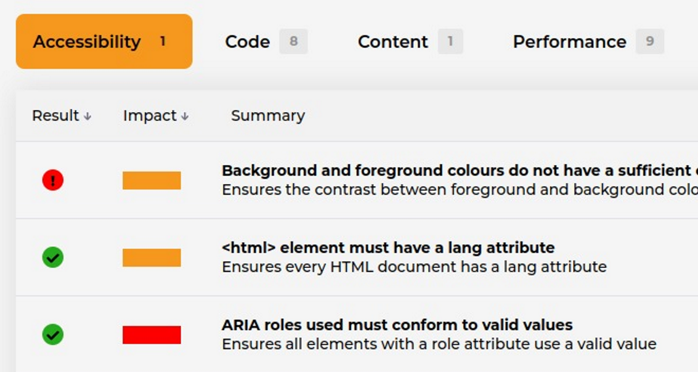This screenshot has height=372, width=698.
Task: Open 'ARIA roles used must conform' rule title
Action: coord(397,325)
